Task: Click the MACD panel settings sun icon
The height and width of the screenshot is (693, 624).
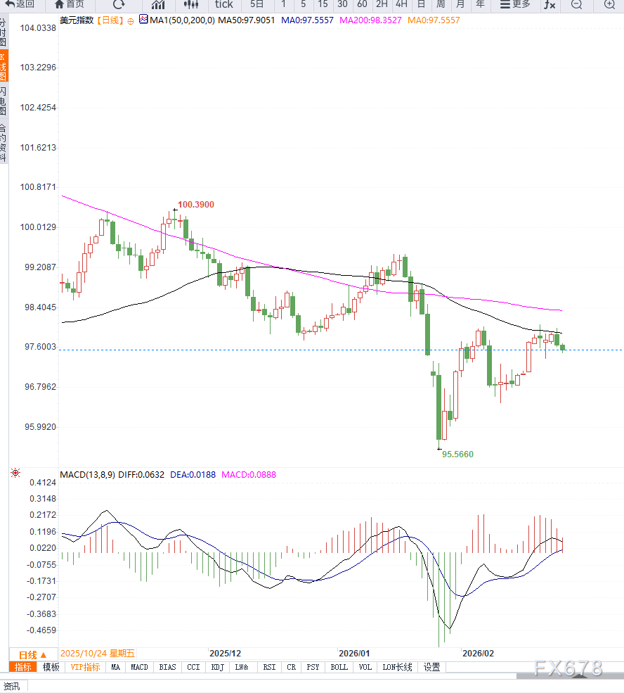Action: coord(15,473)
